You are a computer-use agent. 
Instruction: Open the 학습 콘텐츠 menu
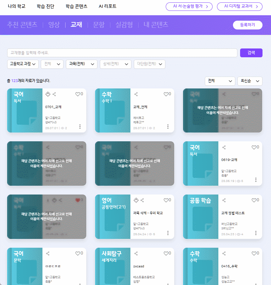coord(76,6)
